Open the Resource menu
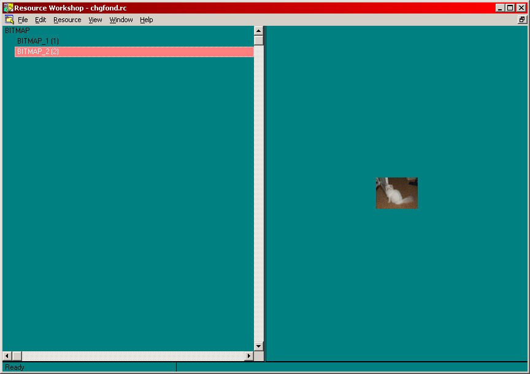530x374 pixels. tap(67, 20)
